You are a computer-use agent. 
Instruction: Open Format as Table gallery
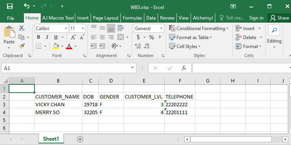pyautogui.click(x=191, y=38)
